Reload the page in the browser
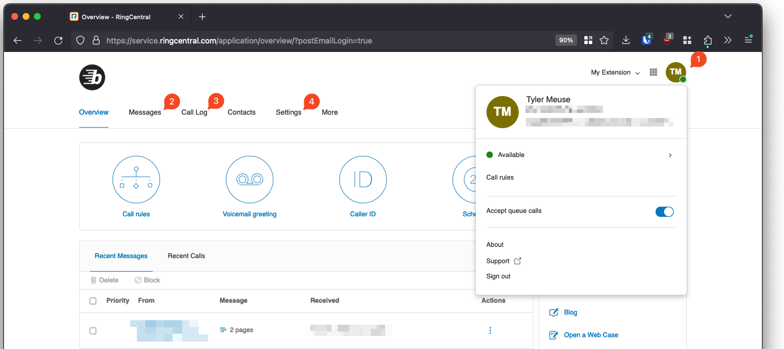This screenshot has height=349, width=784. (58, 40)
